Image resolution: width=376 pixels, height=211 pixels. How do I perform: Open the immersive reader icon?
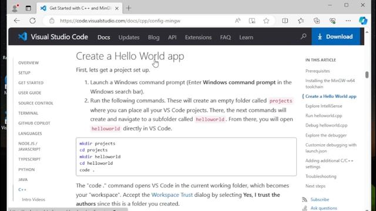[x=252, y=21]
